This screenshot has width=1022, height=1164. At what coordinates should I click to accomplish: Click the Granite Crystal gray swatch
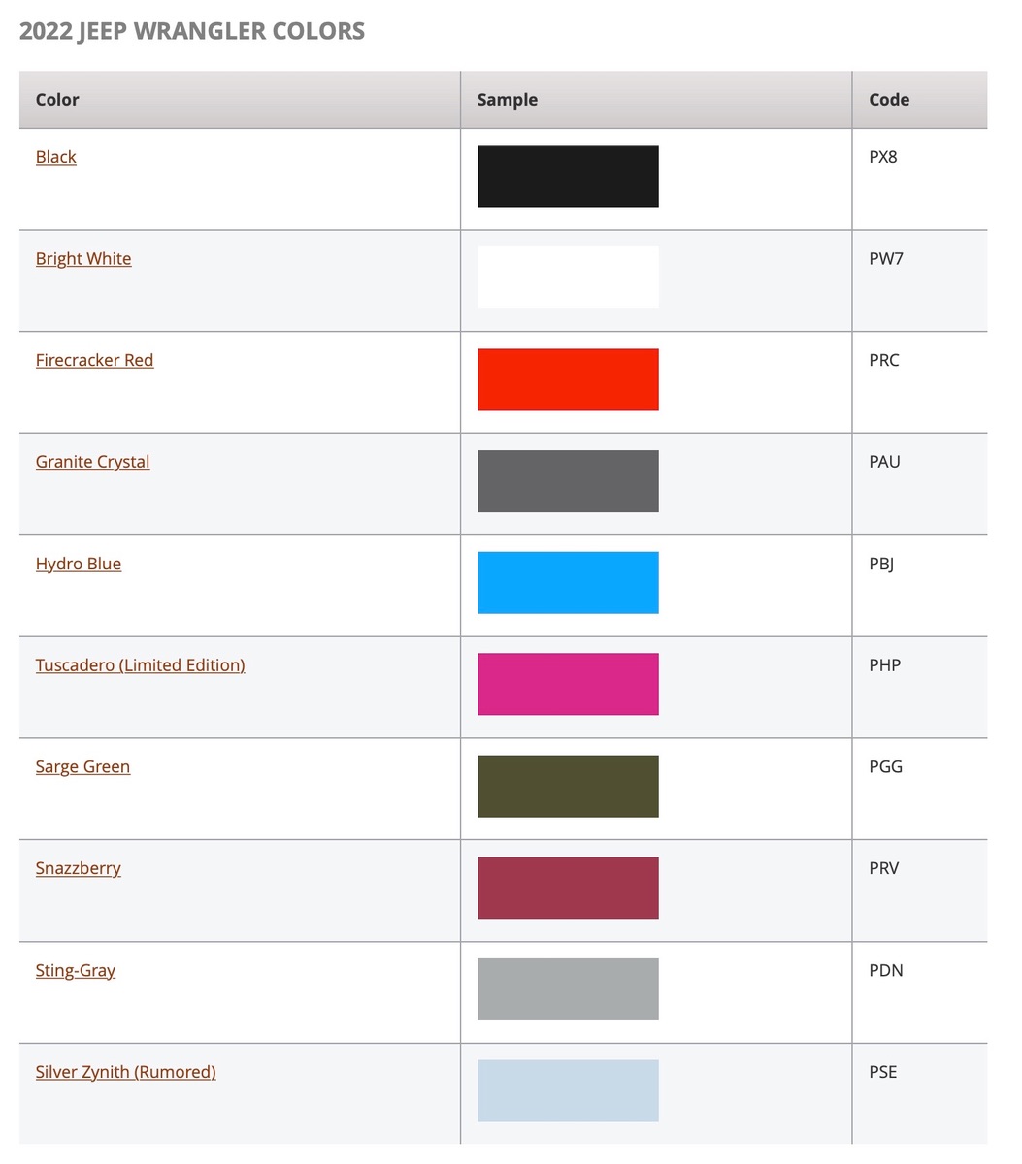[x=568, y=481]
